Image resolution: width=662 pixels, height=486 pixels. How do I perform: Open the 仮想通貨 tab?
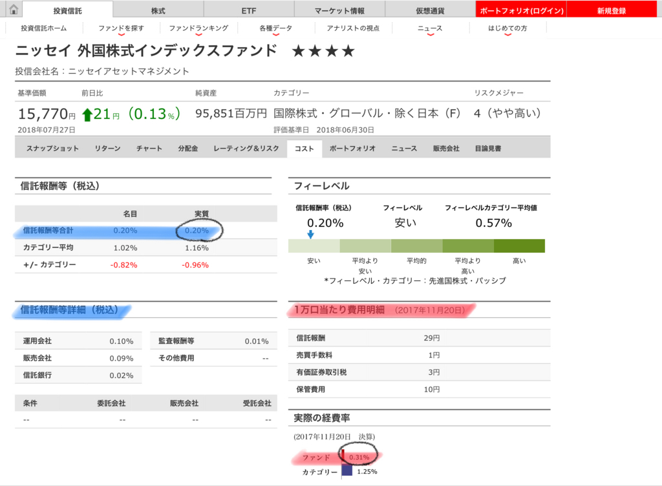click(430, 10)
